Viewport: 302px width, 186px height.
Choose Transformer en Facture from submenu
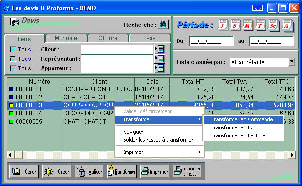click(238, 135)
